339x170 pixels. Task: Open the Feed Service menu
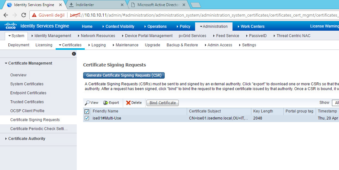pyautogui.click(x=226, y=36)
